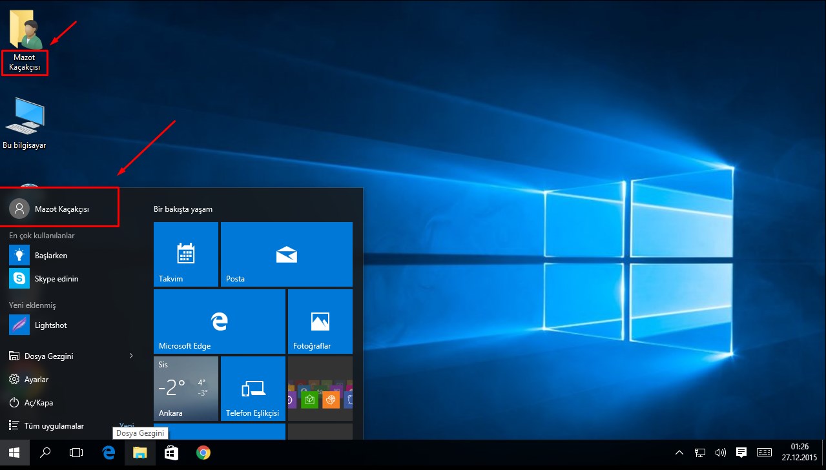
Task: Adjust the volume speaker icon
Action: point(721,453)
